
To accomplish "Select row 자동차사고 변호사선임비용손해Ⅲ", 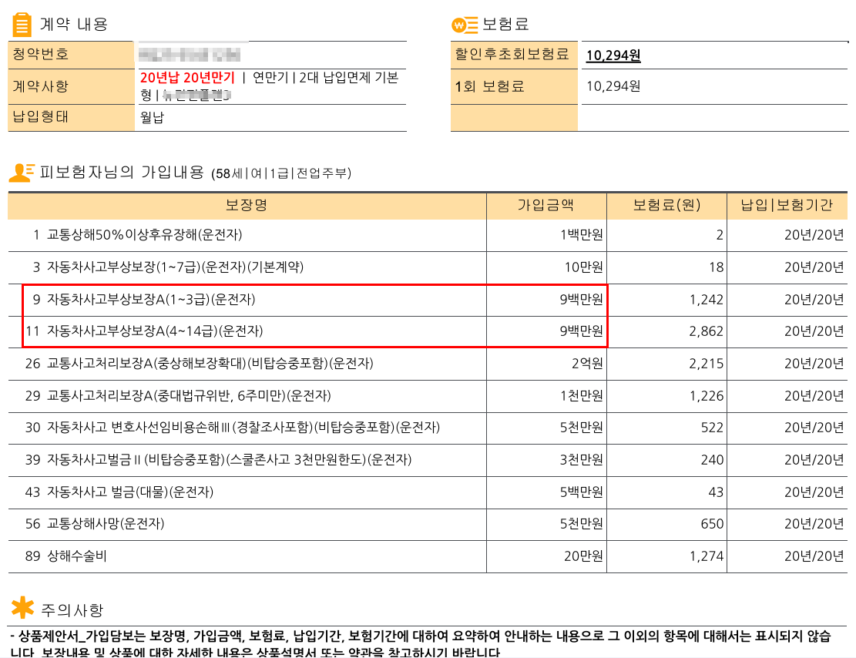I will click(428, 428).
